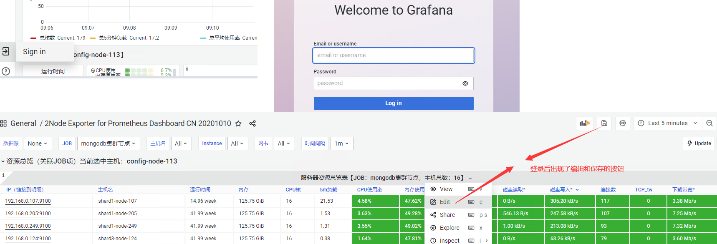Click the Edit pencil icon in menu
The width and height of the screenshot is (717, 244).
point(433,202)
